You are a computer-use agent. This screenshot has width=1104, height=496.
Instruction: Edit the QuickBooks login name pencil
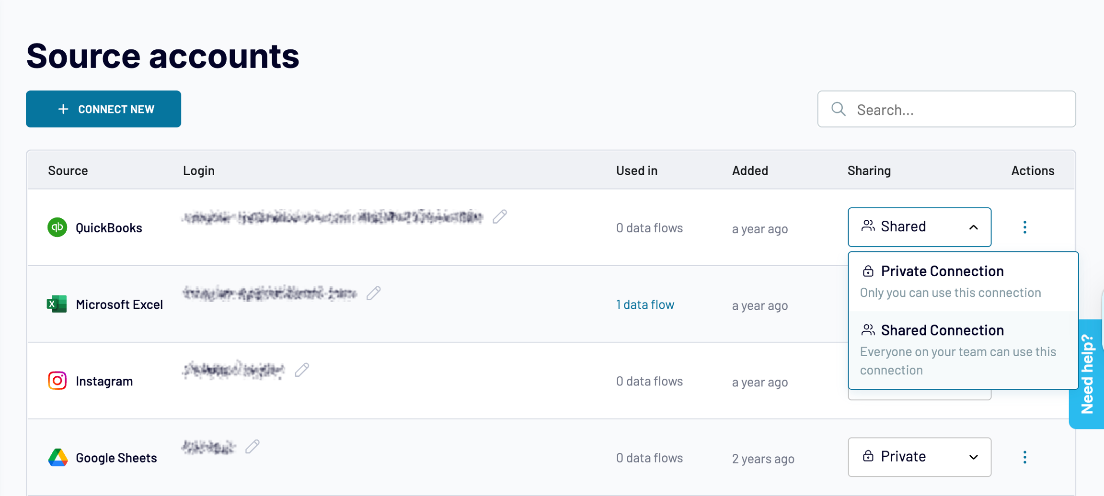point(500,217)
